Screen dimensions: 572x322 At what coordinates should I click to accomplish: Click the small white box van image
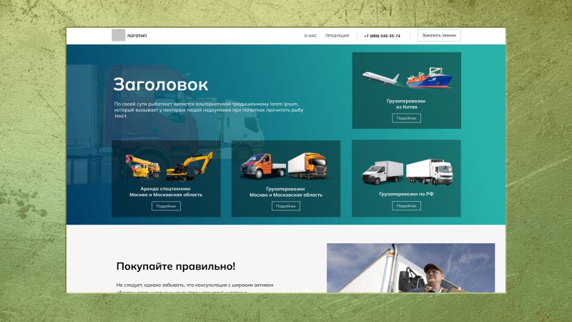click(x=383, y=172)
